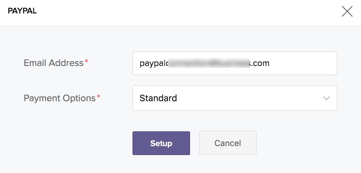The height and width of the screenshot is (173, 361).
Task: Click the PAYPAL dialog title
Action: click(x=22, y=11)
